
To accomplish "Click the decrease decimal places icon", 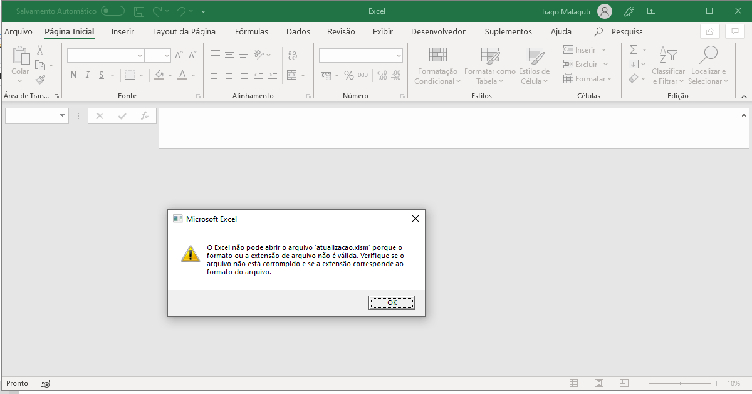I will (395, 75).
